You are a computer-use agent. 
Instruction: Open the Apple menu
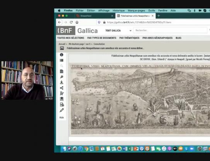click(x=59, y=10)
